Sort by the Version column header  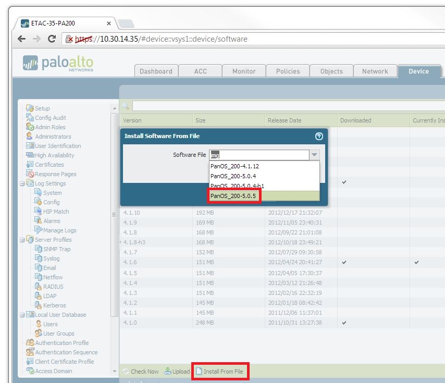(156, 120)
